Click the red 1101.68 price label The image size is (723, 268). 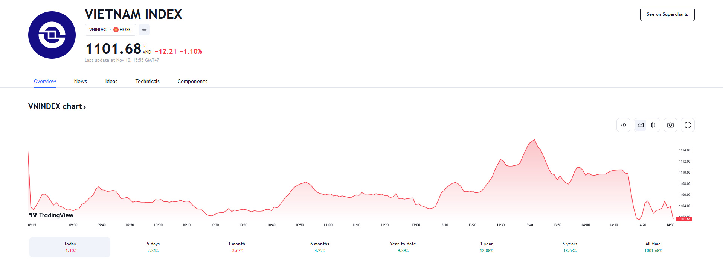coord(684,219)
